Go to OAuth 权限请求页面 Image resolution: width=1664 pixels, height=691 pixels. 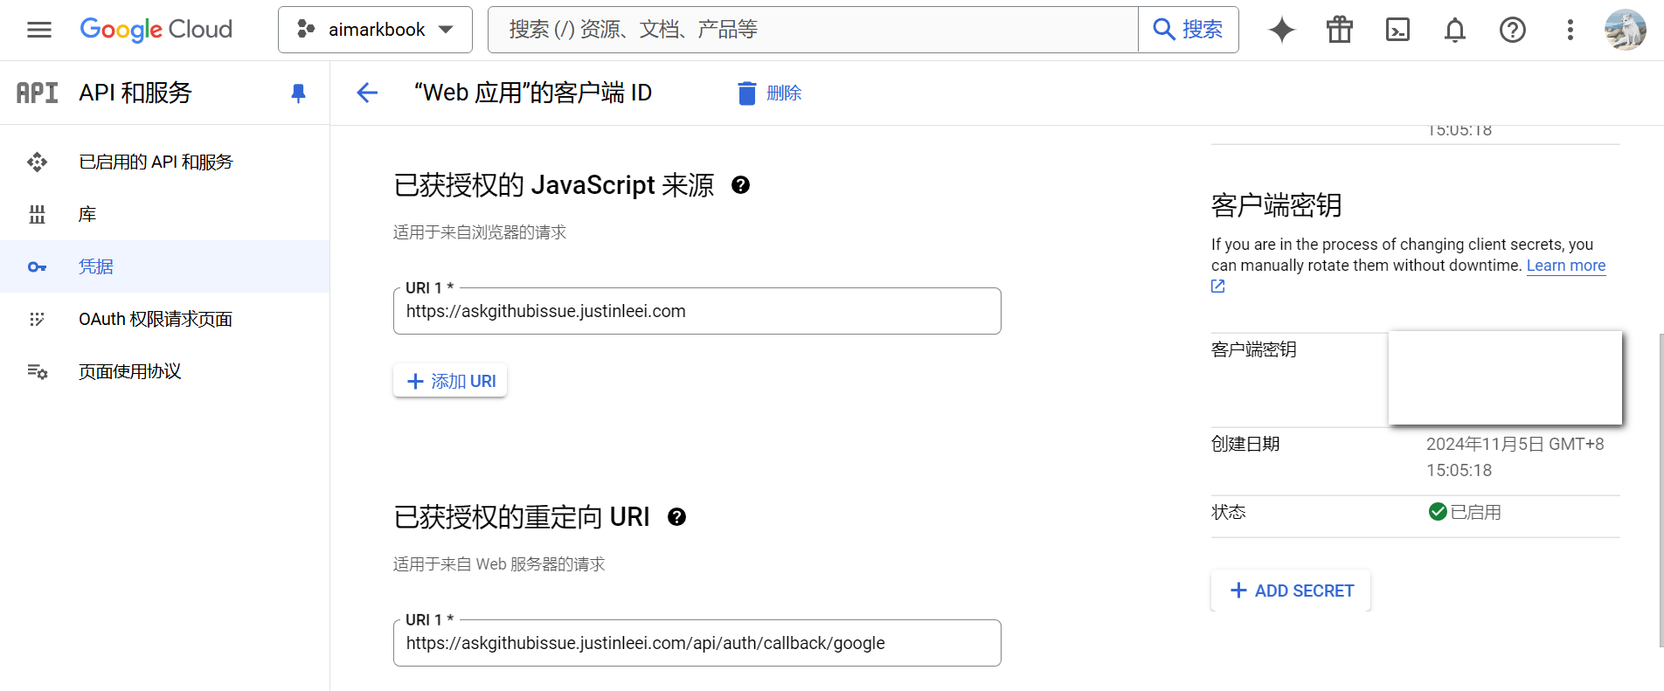click(156, 319)
